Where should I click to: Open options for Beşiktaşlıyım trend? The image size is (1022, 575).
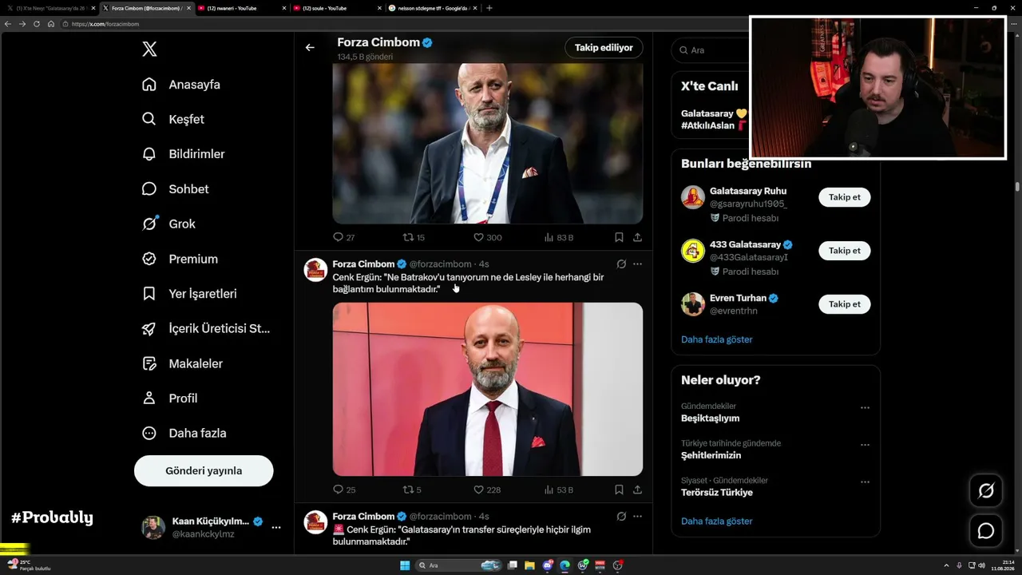click(x=865, y=407)
